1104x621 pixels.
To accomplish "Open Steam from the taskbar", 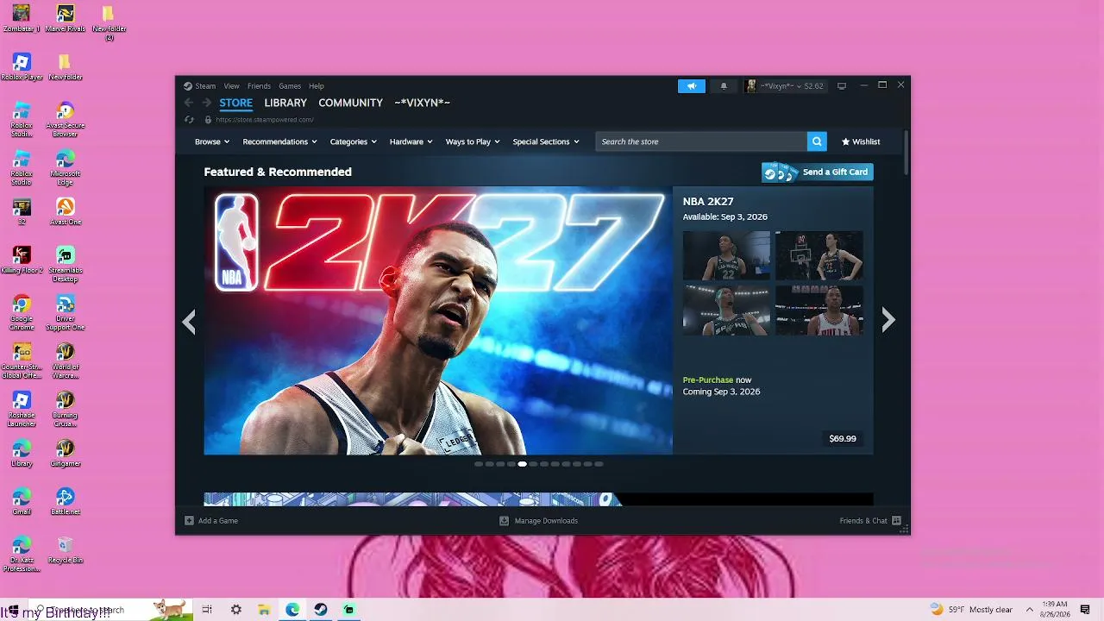I will click(x=321, y=610).
